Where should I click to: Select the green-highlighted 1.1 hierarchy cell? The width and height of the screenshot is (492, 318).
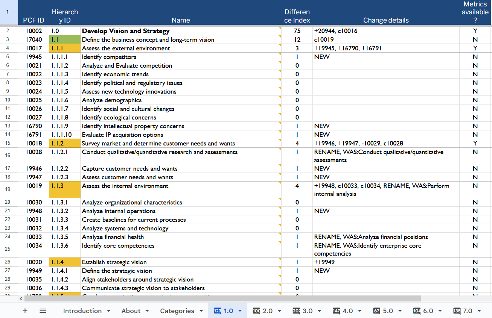(x=65, y=39)
